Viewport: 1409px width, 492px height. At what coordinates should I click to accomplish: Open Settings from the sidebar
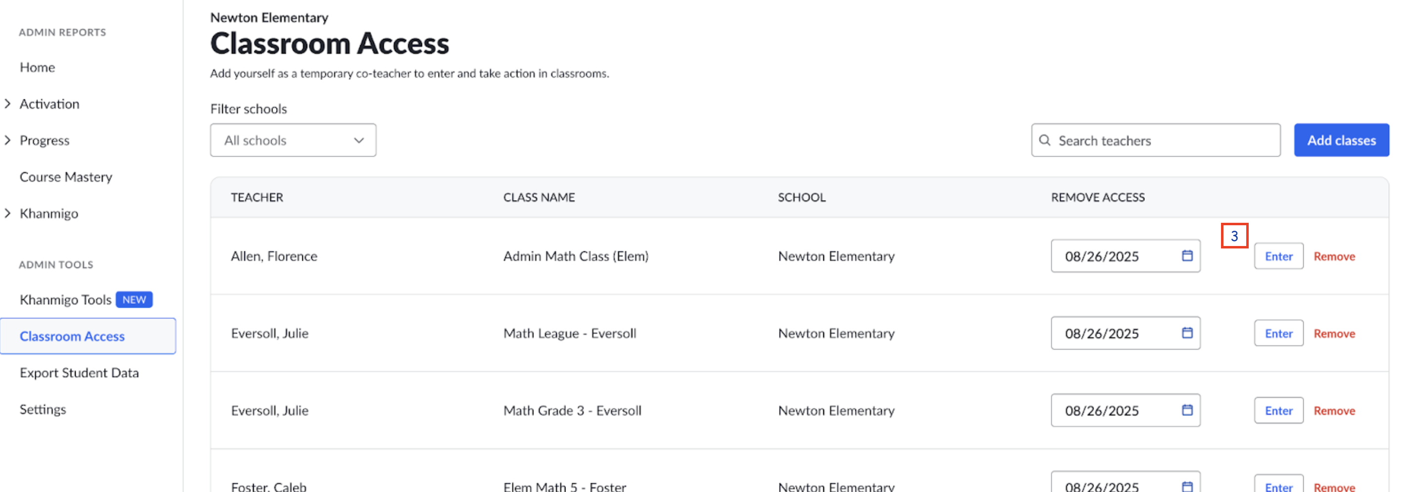tap(43, 409)
